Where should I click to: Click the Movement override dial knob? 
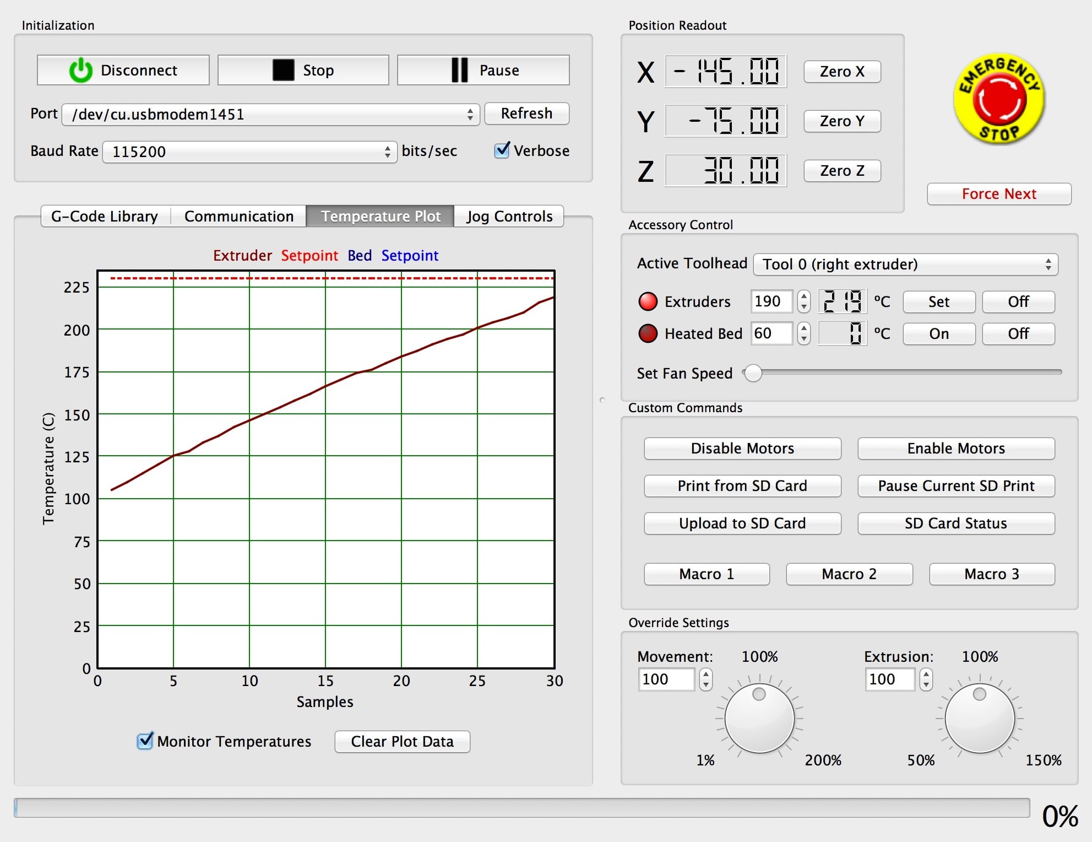point(759,718)
